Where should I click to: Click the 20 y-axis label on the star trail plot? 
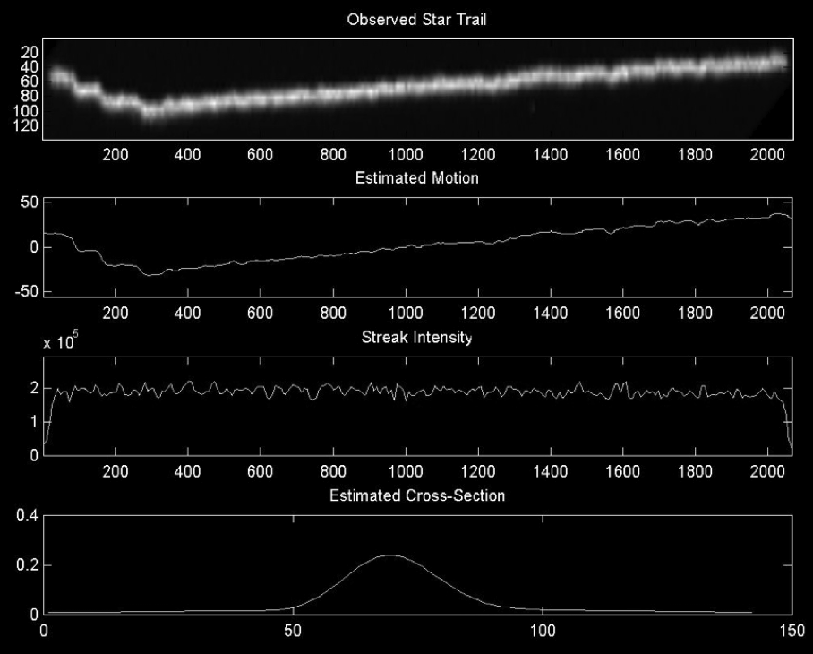[30, 50]
